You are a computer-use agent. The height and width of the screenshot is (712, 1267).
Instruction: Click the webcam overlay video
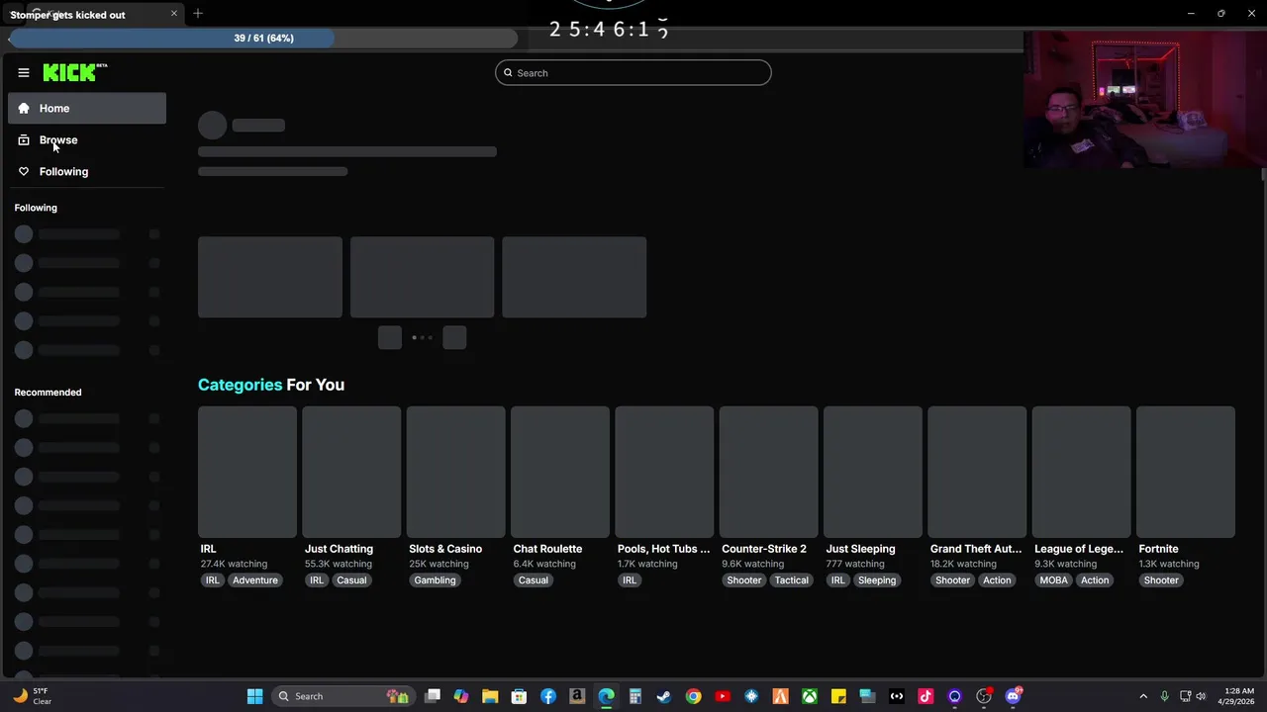1145,100
